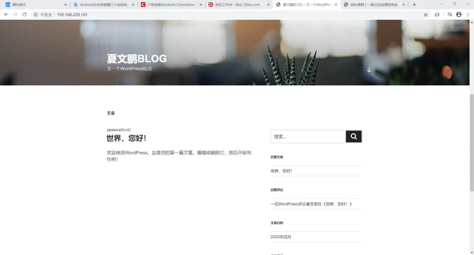This screenshot has height=255, width=474.
Task: Select the 夏文鹏BLOG WordPress tab
Action: click(x=306, y=5)
